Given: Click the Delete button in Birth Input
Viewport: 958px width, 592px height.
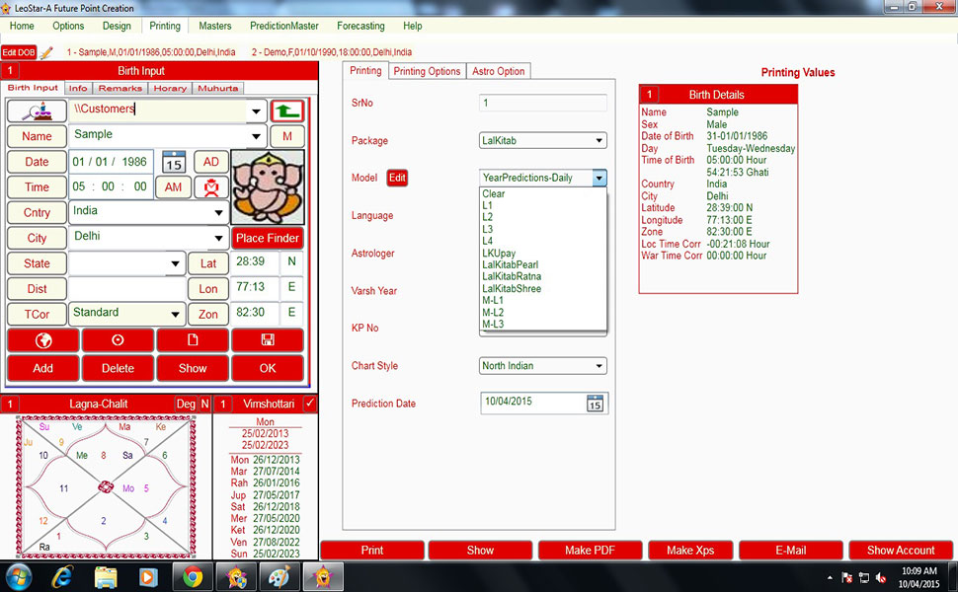Looking at the screenshot, I should coord(118,368).
